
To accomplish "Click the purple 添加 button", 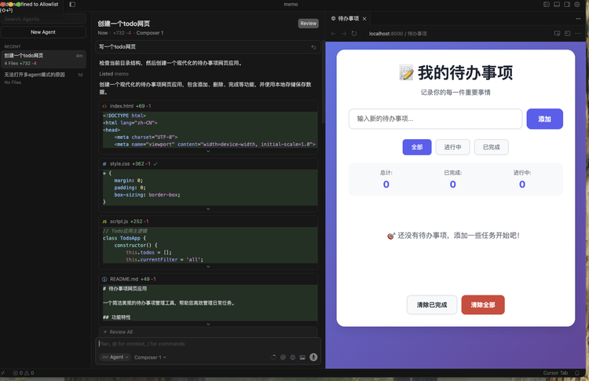I will (x=544, y=119).
